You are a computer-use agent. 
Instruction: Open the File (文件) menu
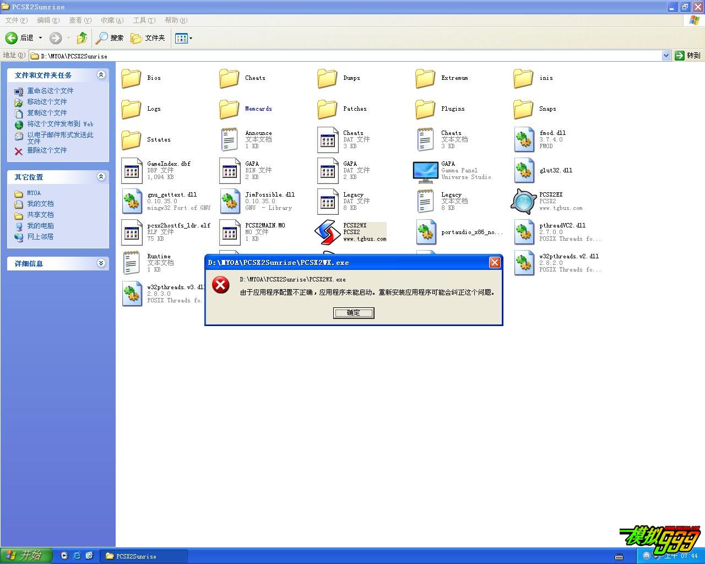(x=16, y=20)
